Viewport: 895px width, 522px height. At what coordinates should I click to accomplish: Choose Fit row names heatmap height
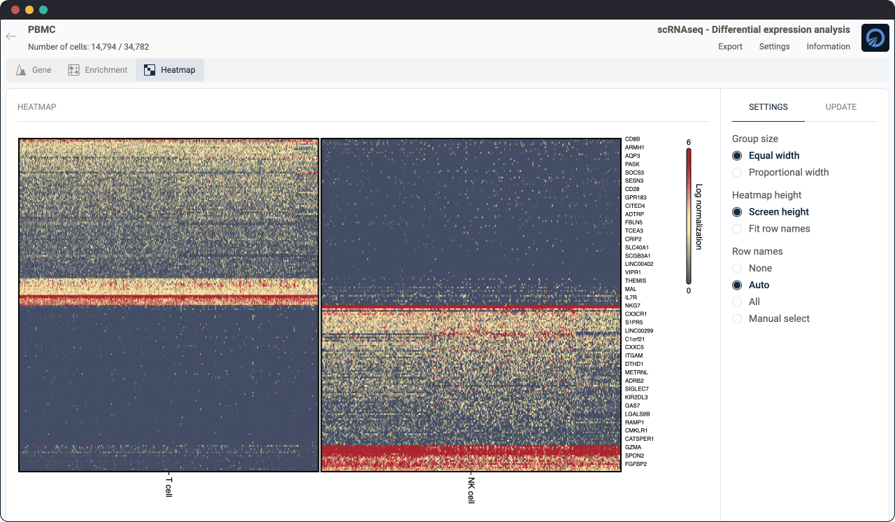tap(737, 229)
